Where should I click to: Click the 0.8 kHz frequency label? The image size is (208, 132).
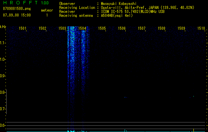tap(3, 92)
